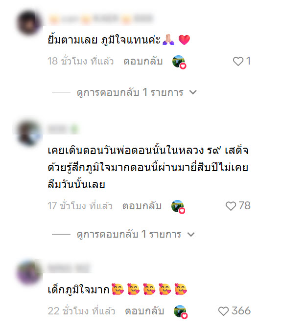Open third commenter's profile avatar

coord(29,272)
